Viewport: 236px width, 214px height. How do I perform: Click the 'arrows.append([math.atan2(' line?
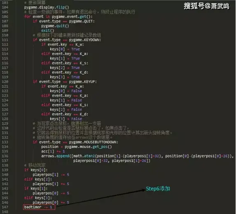pos(138,156)
